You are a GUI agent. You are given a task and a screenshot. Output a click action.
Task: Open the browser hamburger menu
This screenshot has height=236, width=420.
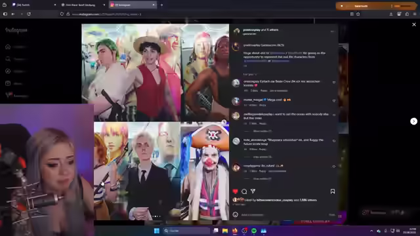coord(415,14)
